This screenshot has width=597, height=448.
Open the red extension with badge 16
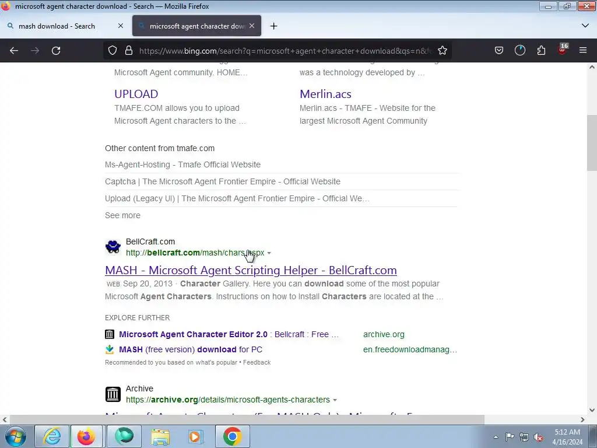point(563,50)
